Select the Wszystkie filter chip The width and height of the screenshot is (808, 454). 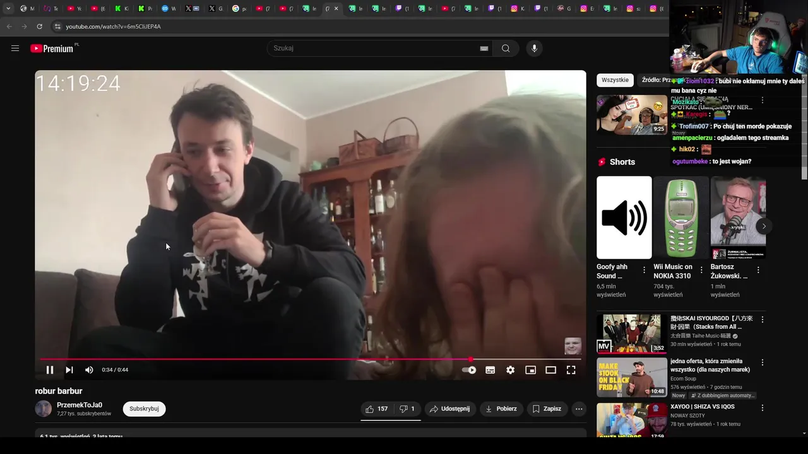pyautogui.click(x=615, y=80)
